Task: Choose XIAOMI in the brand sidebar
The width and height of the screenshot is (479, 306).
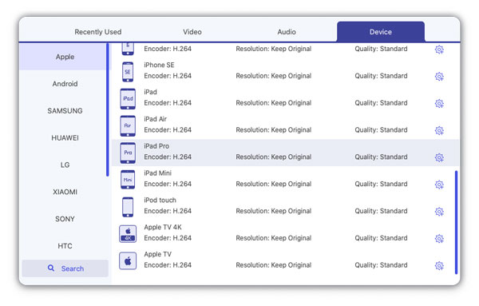Action: point(65,192)
